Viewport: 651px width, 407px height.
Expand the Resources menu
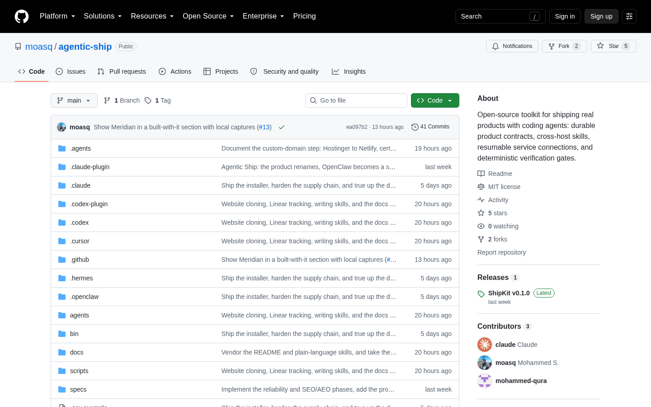click(x=152, y=16)
